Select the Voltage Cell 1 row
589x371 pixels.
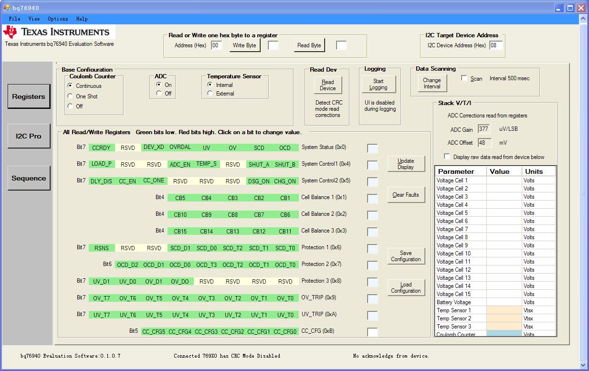495,180
